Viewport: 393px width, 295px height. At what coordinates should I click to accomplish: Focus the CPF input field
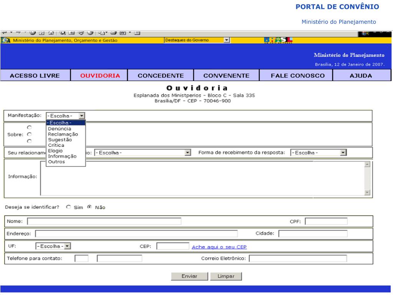pos(326,221)
